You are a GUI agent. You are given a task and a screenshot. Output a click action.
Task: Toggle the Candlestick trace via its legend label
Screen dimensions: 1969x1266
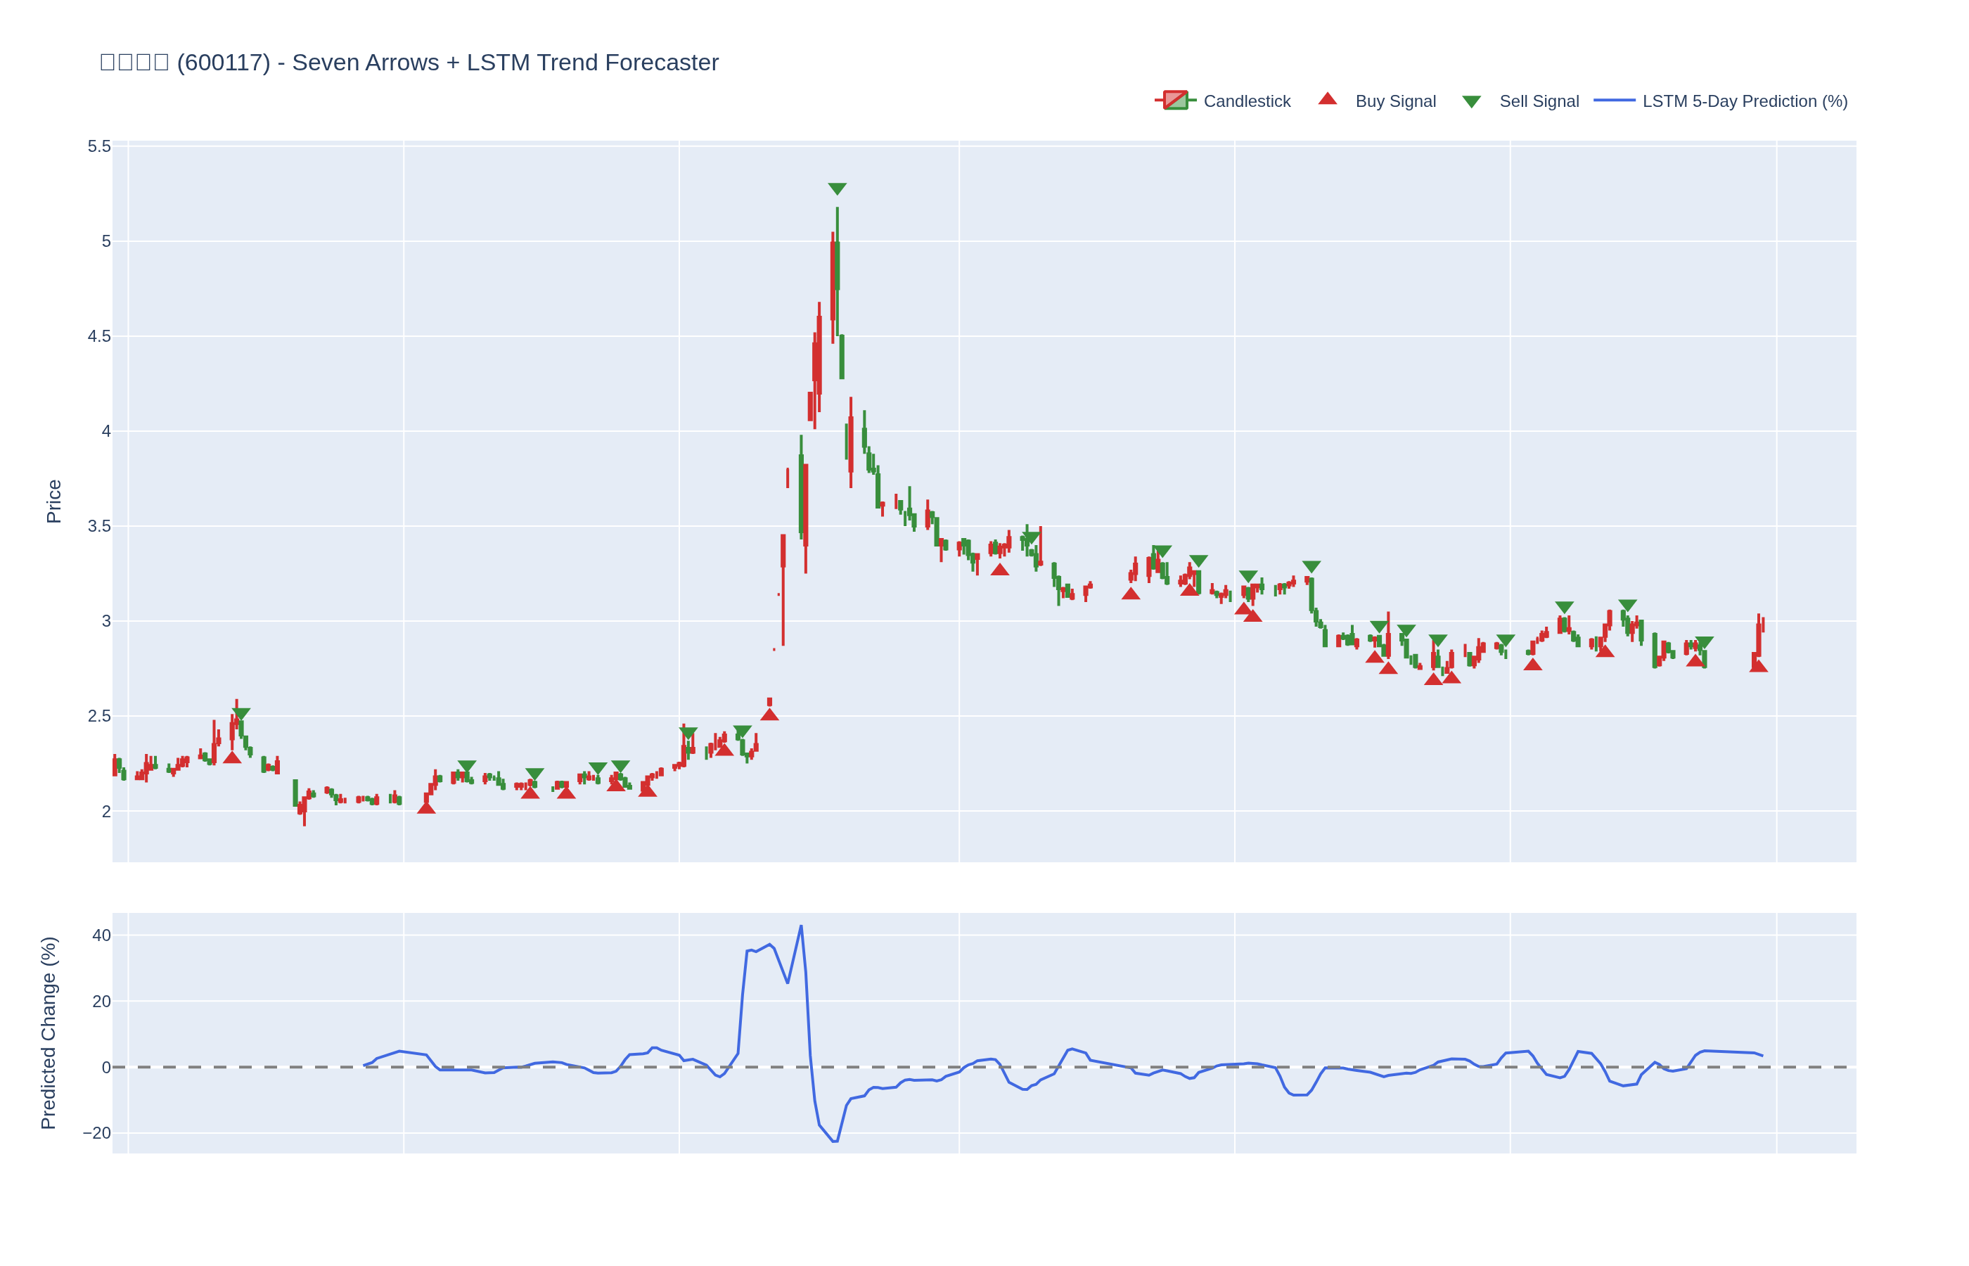tap(1246, 101)
